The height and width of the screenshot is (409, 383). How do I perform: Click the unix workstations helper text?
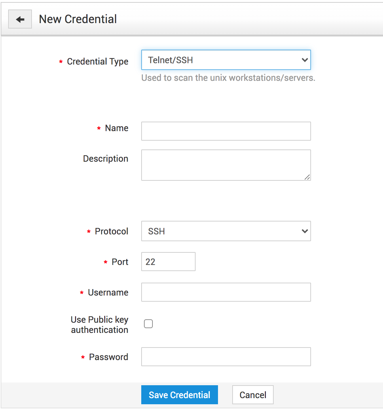pos(228,78)
